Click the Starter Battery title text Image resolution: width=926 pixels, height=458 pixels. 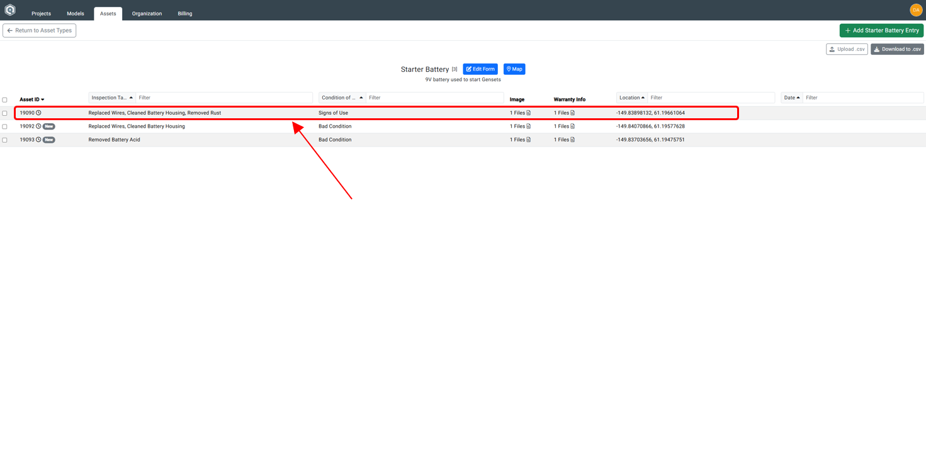pyautogui.click(x=425, y=69)
